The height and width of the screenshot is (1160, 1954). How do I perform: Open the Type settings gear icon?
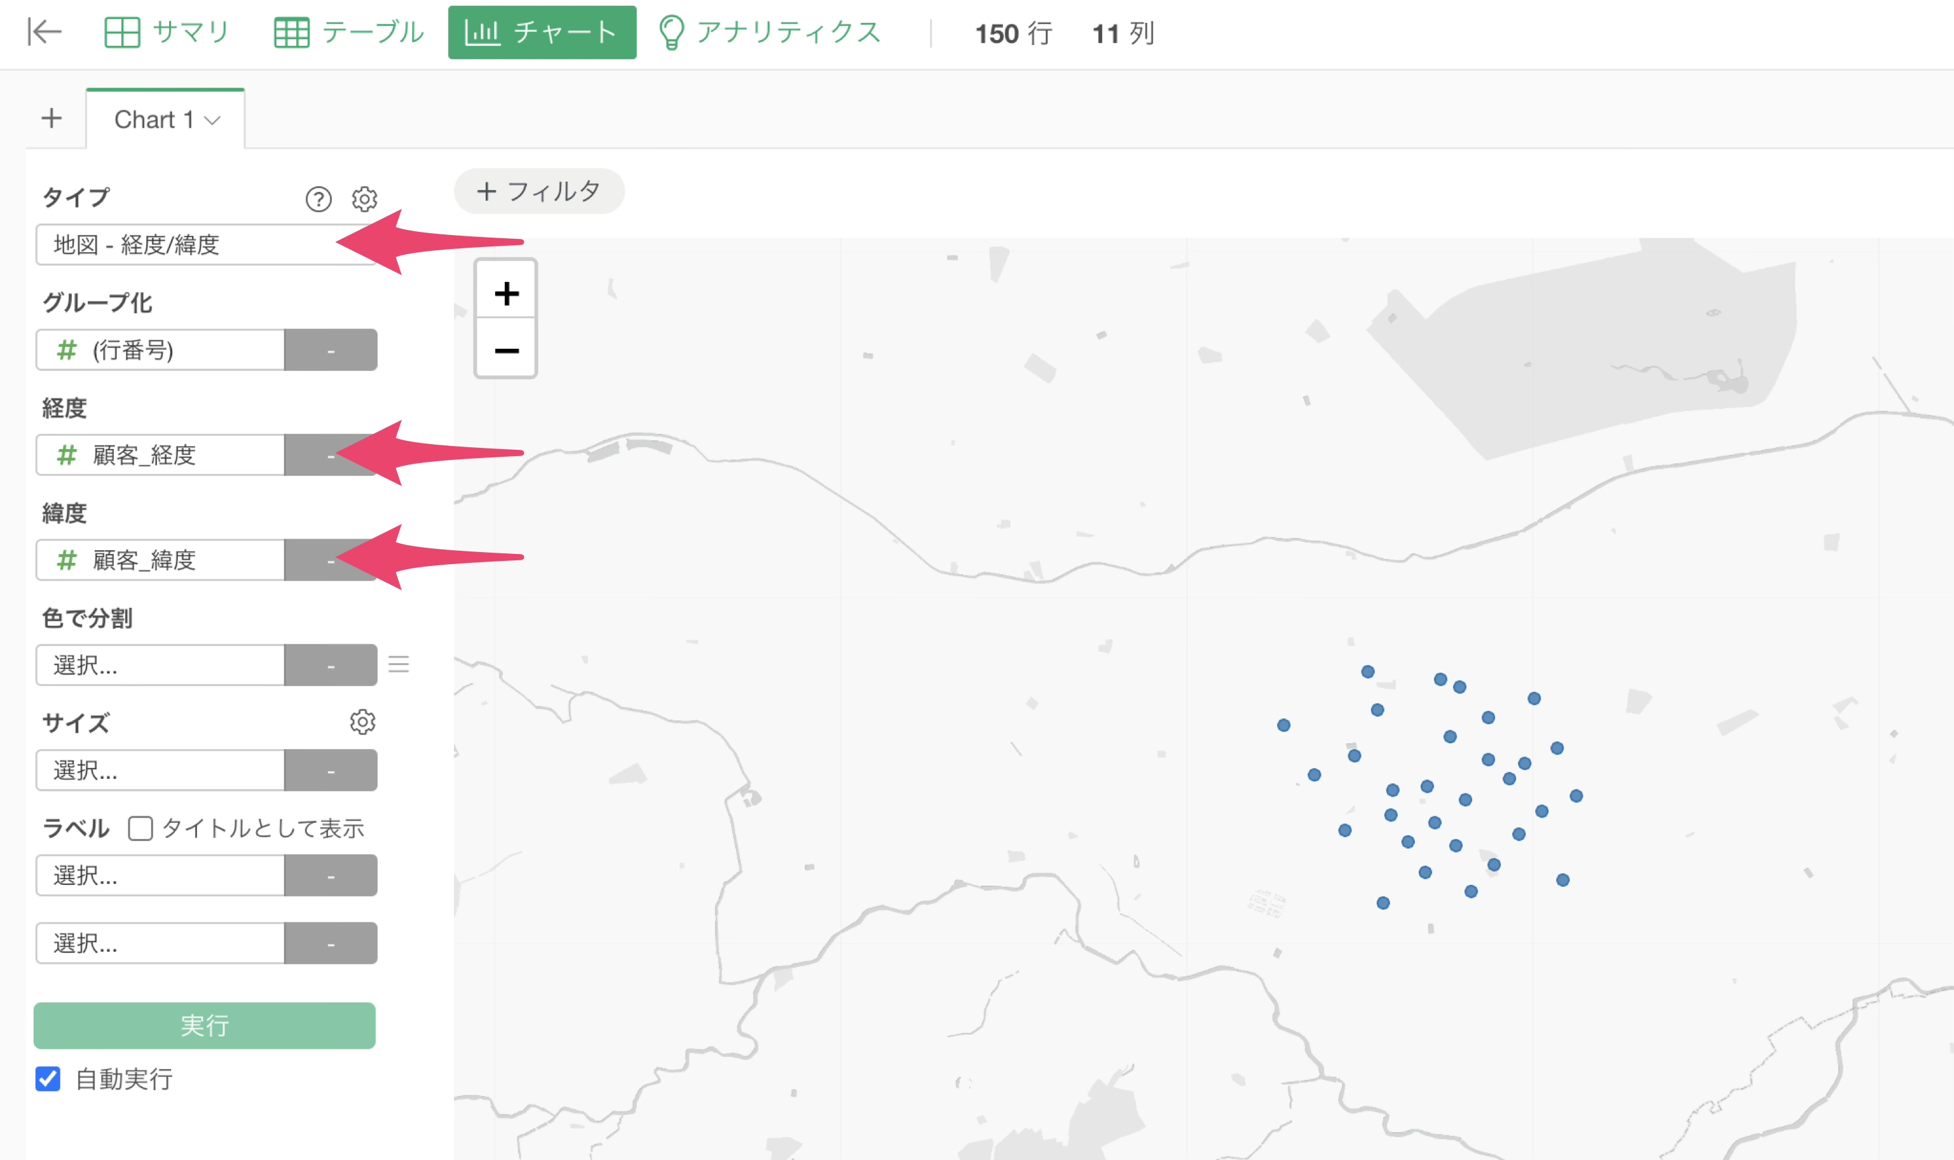point(364,199)
